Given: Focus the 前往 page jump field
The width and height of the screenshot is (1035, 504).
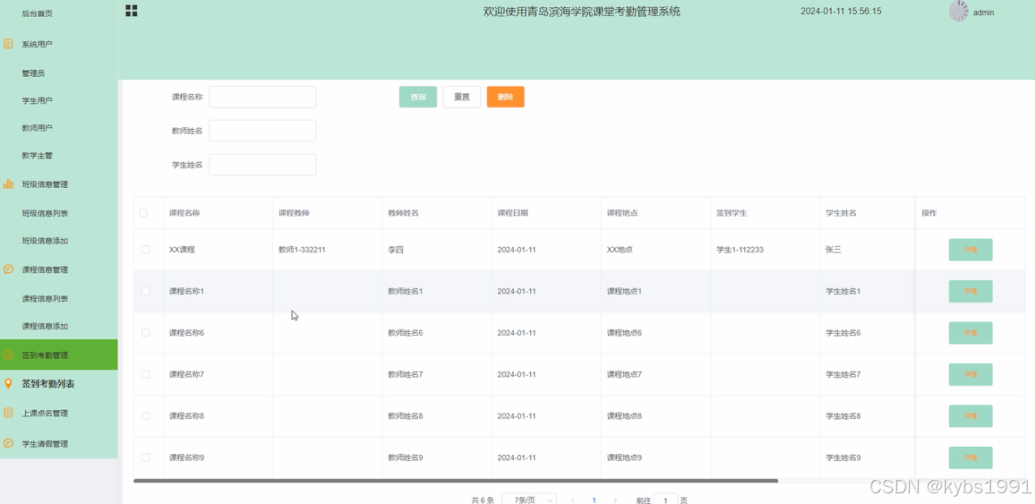Looking at the screenshot, I should [666, 500].
